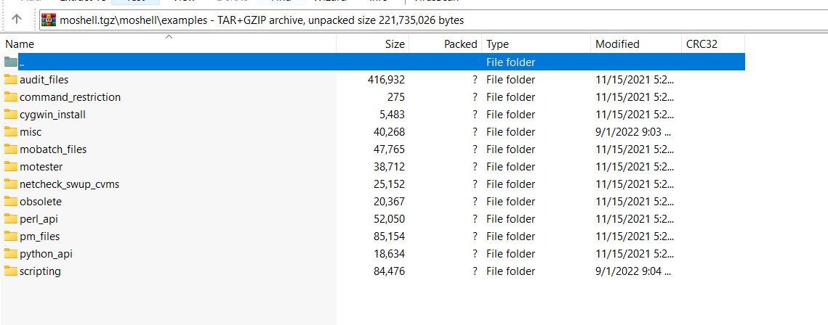
Task: Click the modified date 9/1/2022 9:04 in the scripting row
Action: pyautogui.click(x=634, y=271)
